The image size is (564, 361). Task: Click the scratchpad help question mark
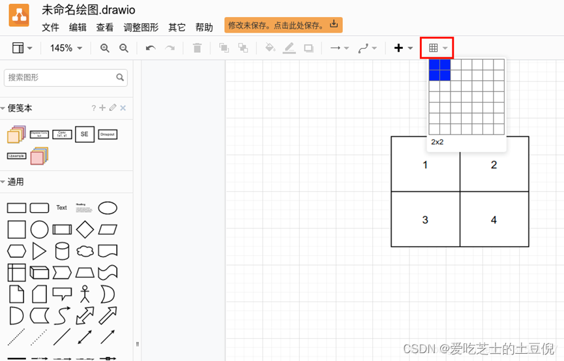[x=93, y=108]
